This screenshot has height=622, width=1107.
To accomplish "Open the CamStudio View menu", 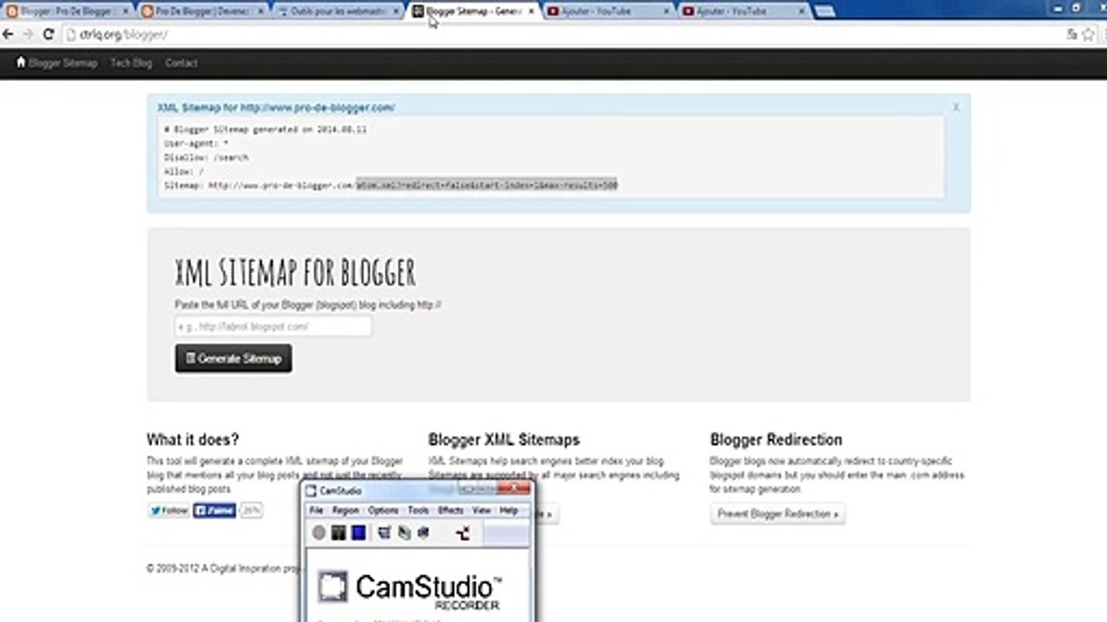I will [x=482, y=511].
